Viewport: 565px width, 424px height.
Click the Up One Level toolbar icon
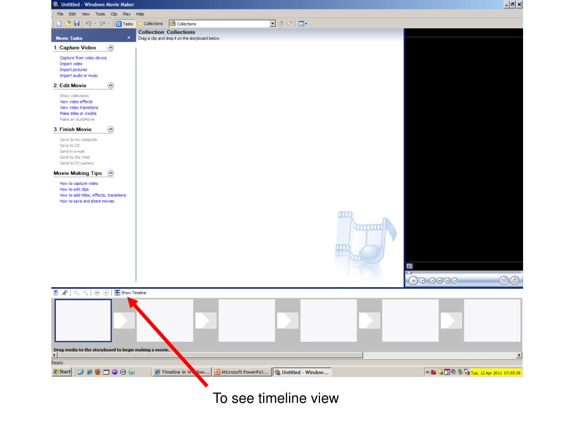(281, 23)
